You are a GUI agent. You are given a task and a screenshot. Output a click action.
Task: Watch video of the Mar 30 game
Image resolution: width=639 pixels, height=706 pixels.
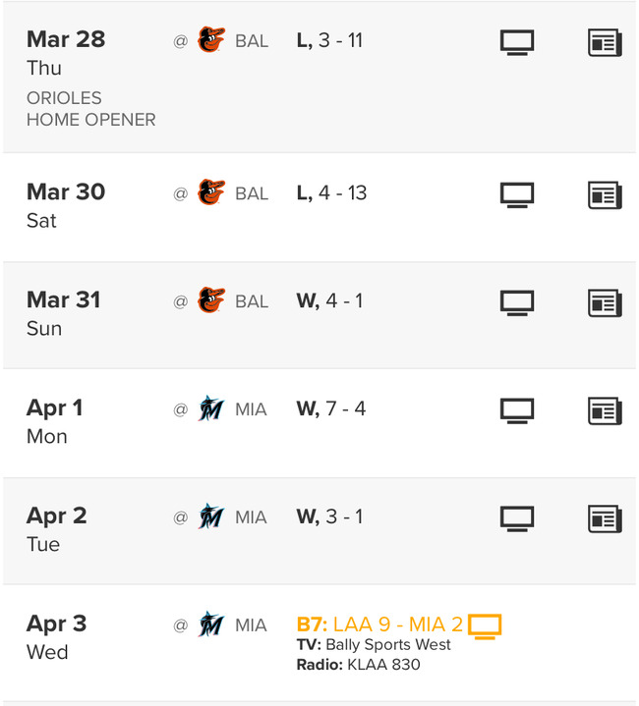(517, 194)
